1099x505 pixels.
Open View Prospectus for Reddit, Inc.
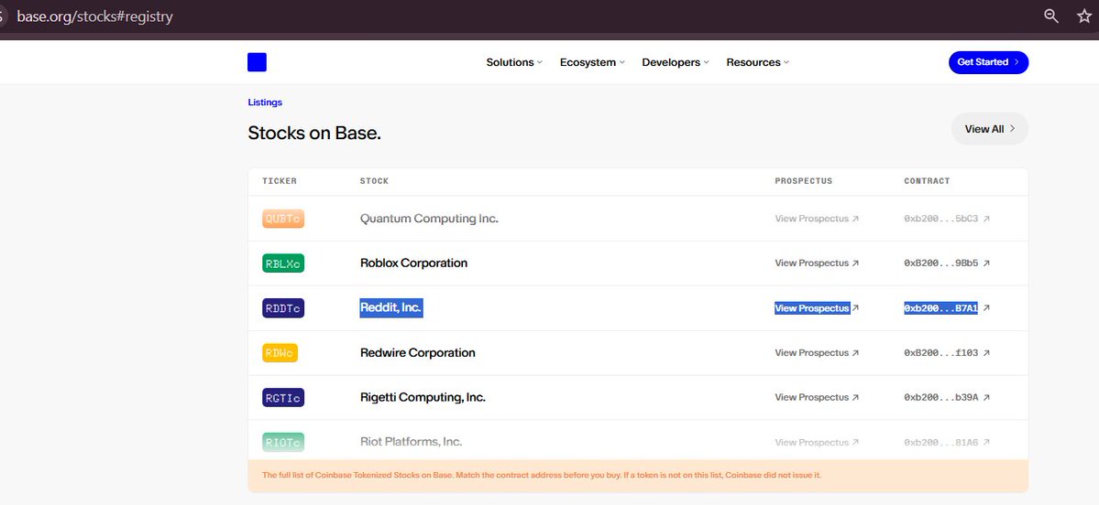(x=811, y=308)
